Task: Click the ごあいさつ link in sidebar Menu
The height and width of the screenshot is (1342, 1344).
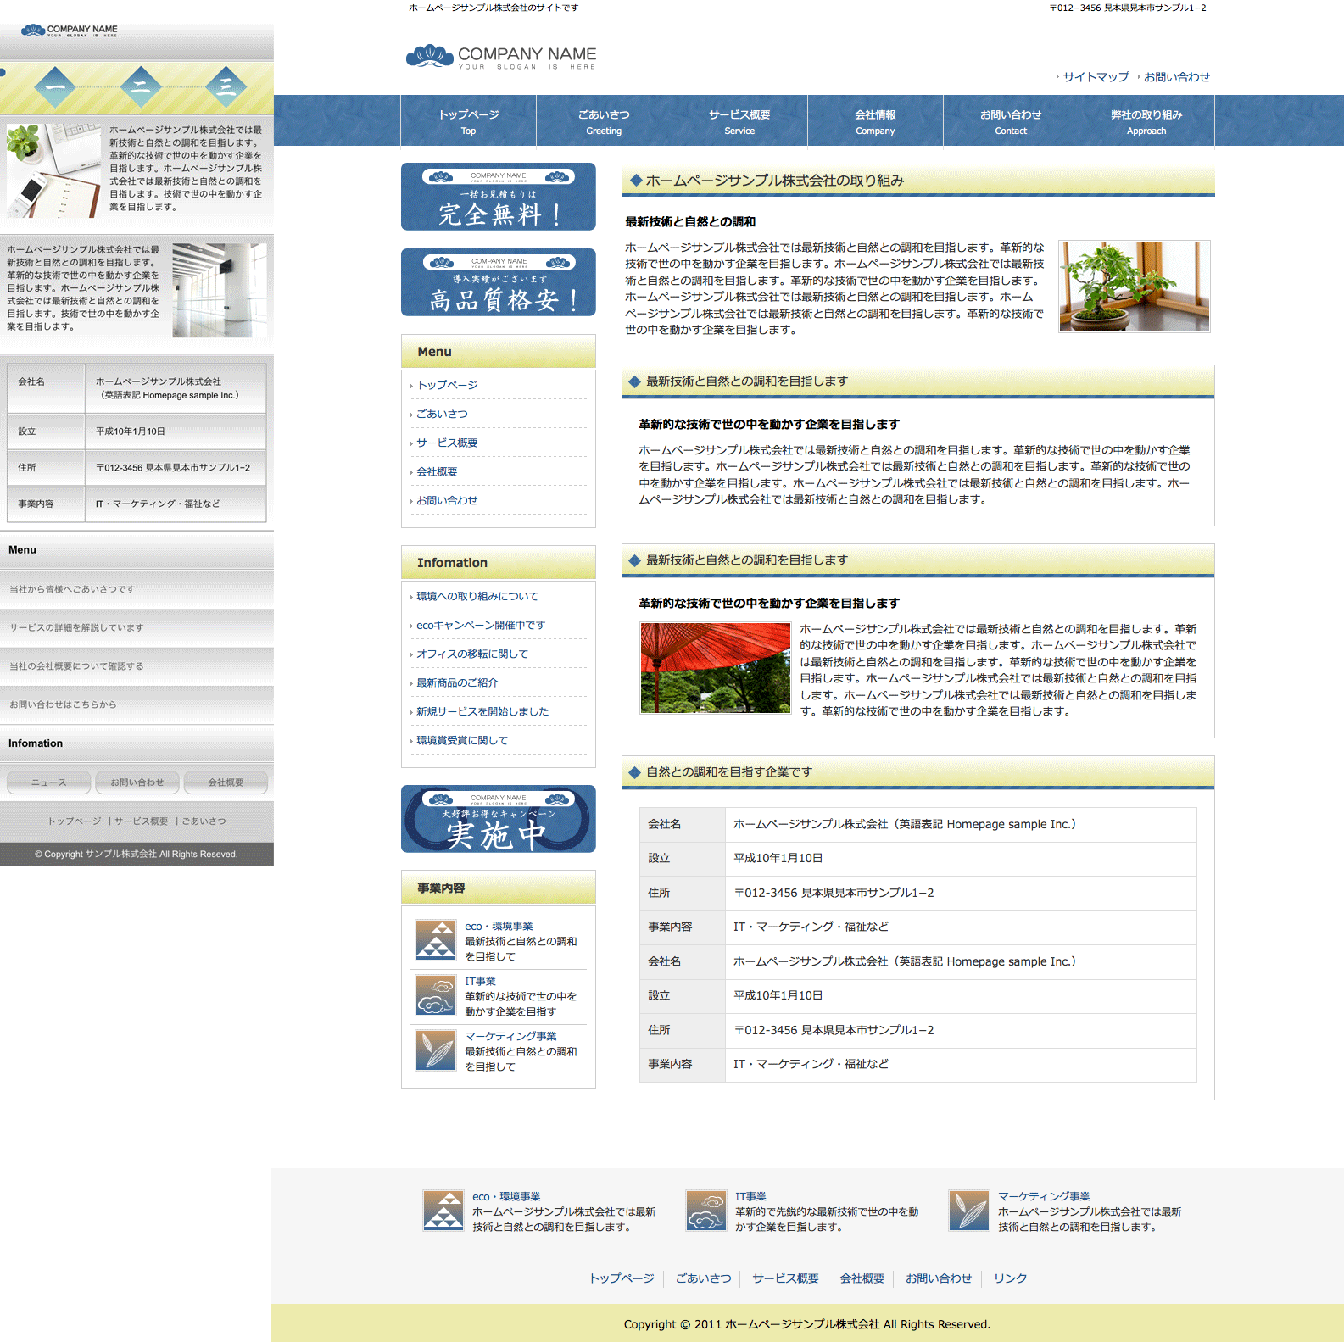Action: coord(442,415)
